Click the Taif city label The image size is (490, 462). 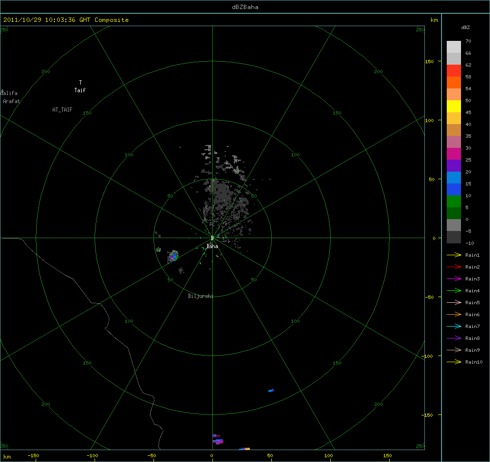tap(80, 90)
